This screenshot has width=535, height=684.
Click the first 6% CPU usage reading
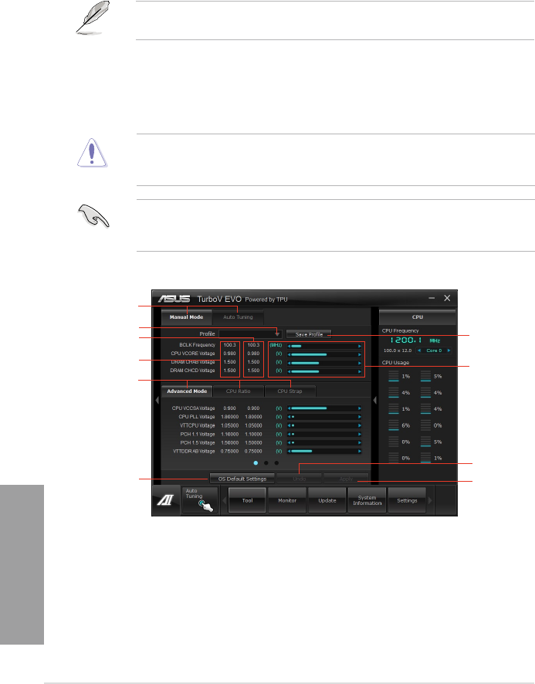406,425
